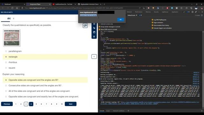Image resolution: width=204 pixels, height=115 pixels.
Task: Open the DevTools Memory tab
Action: 148,12
